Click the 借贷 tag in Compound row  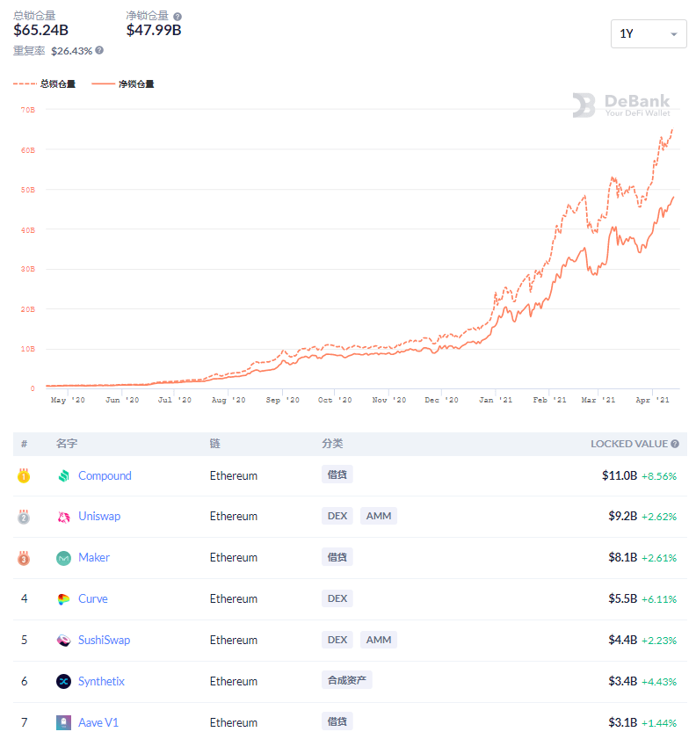click(x=337, y=475)
